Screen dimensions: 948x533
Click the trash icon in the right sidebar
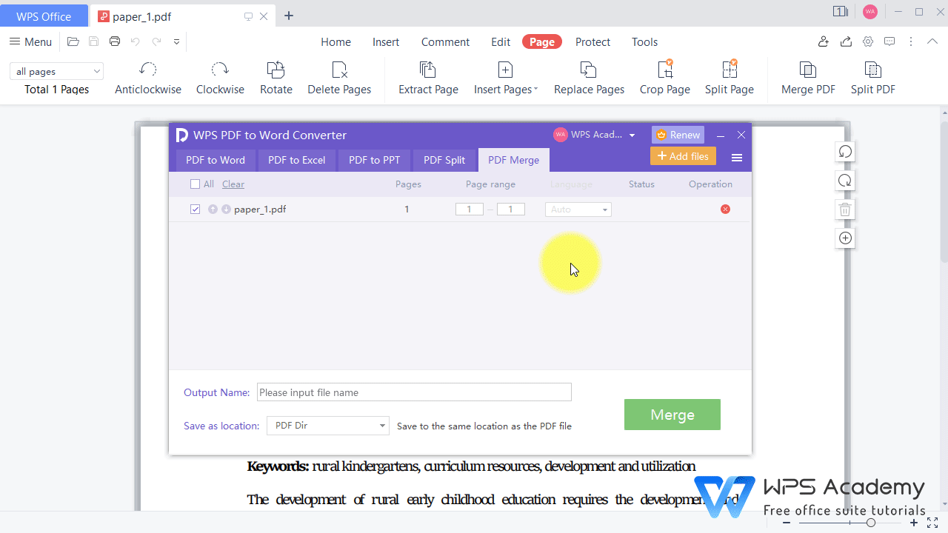(x=844, y=209)
